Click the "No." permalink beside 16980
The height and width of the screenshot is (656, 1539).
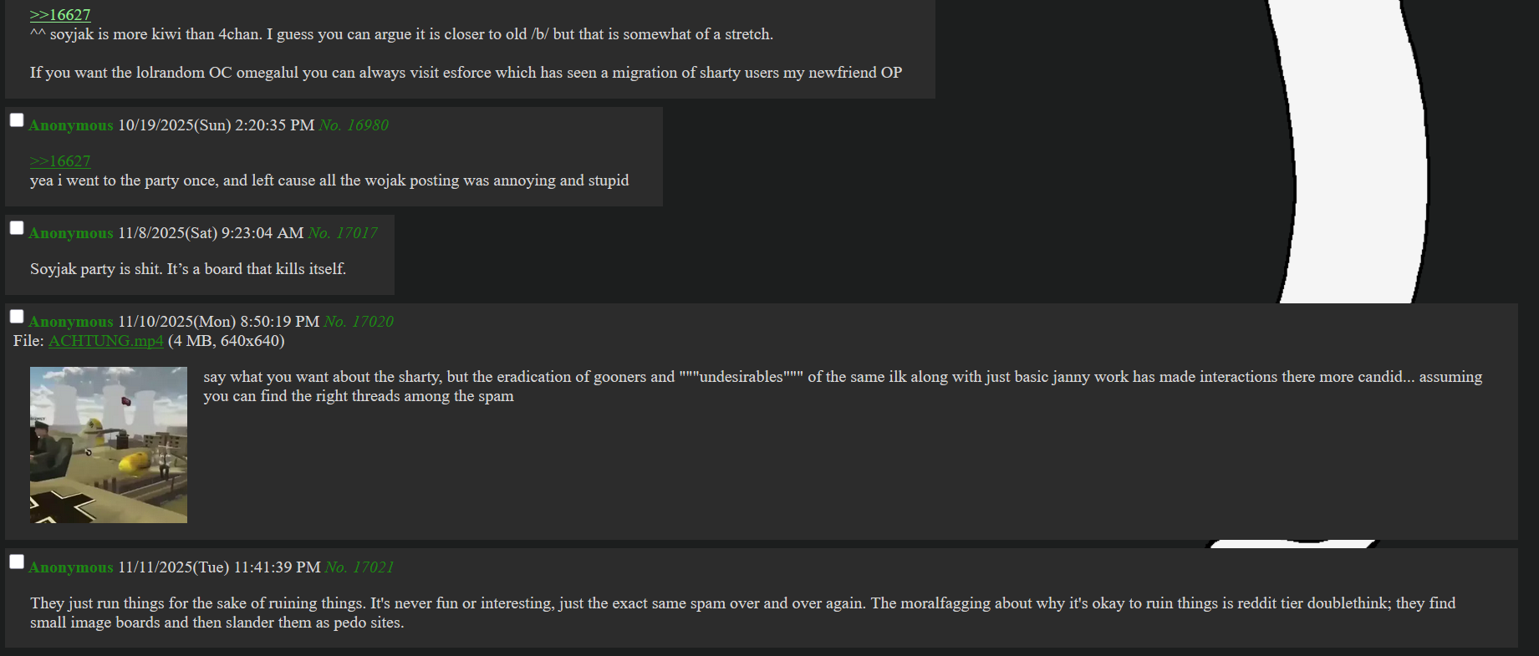[329, 125]
